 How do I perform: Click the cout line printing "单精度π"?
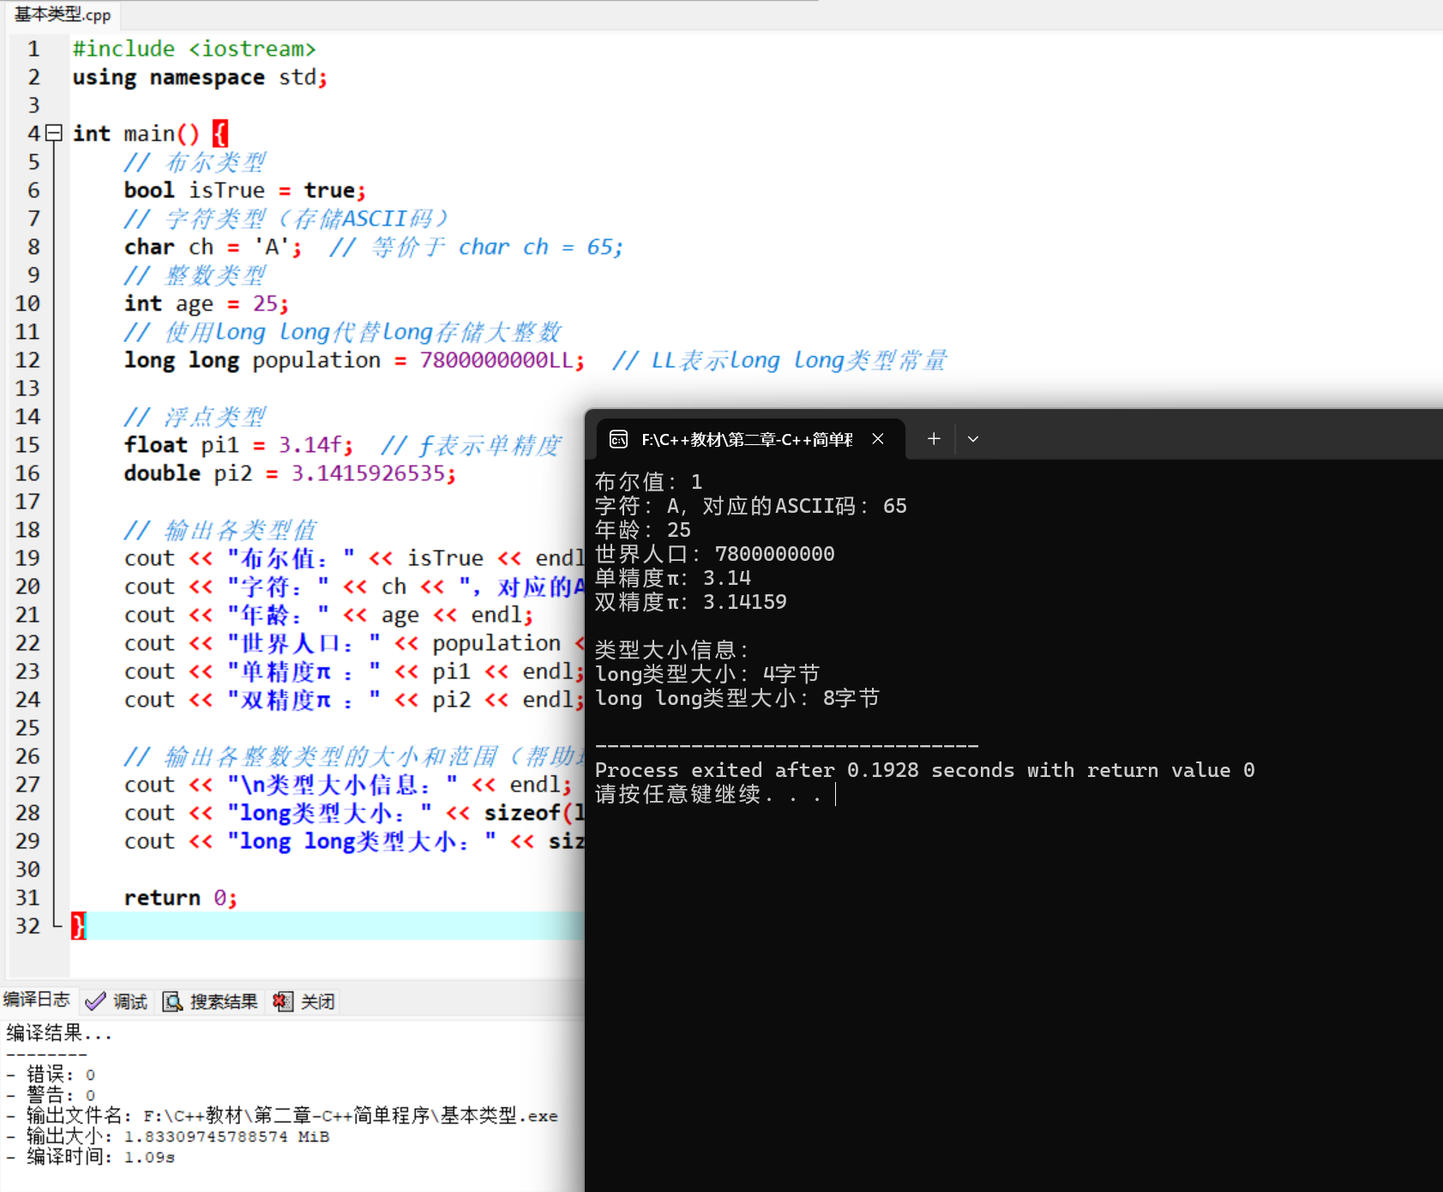coord(354,671)
